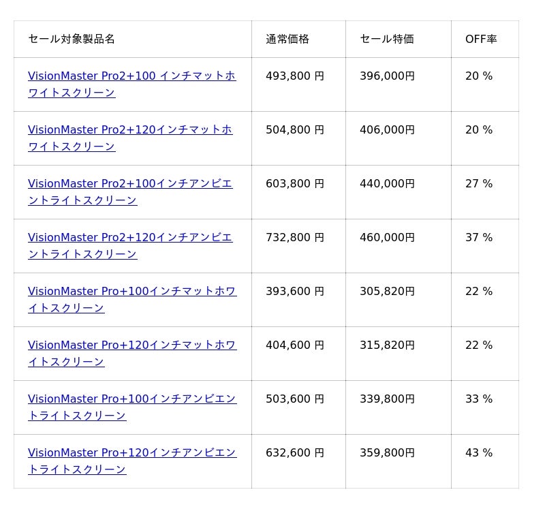Click the 通常価格 column header
This screenshot has height=509, width=545.
(287, 40)
